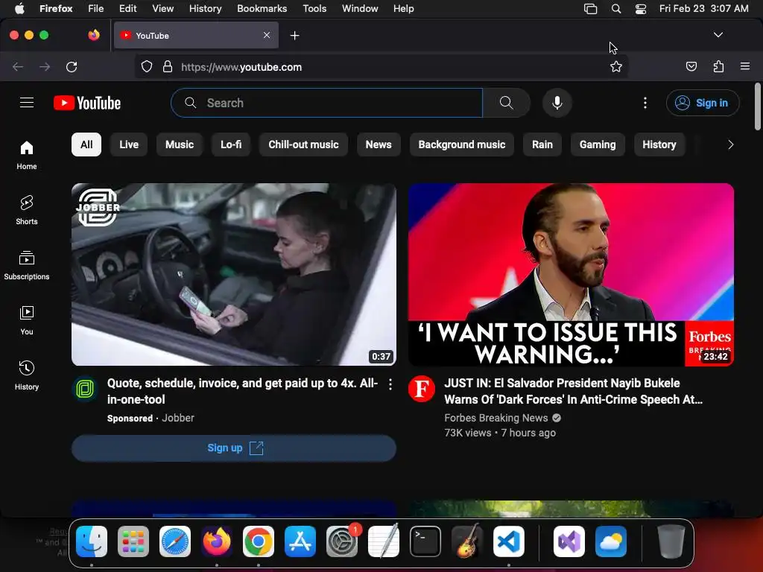Open the Tools menu
Viewport: 763px width, 572px height.
click(314, 9)
